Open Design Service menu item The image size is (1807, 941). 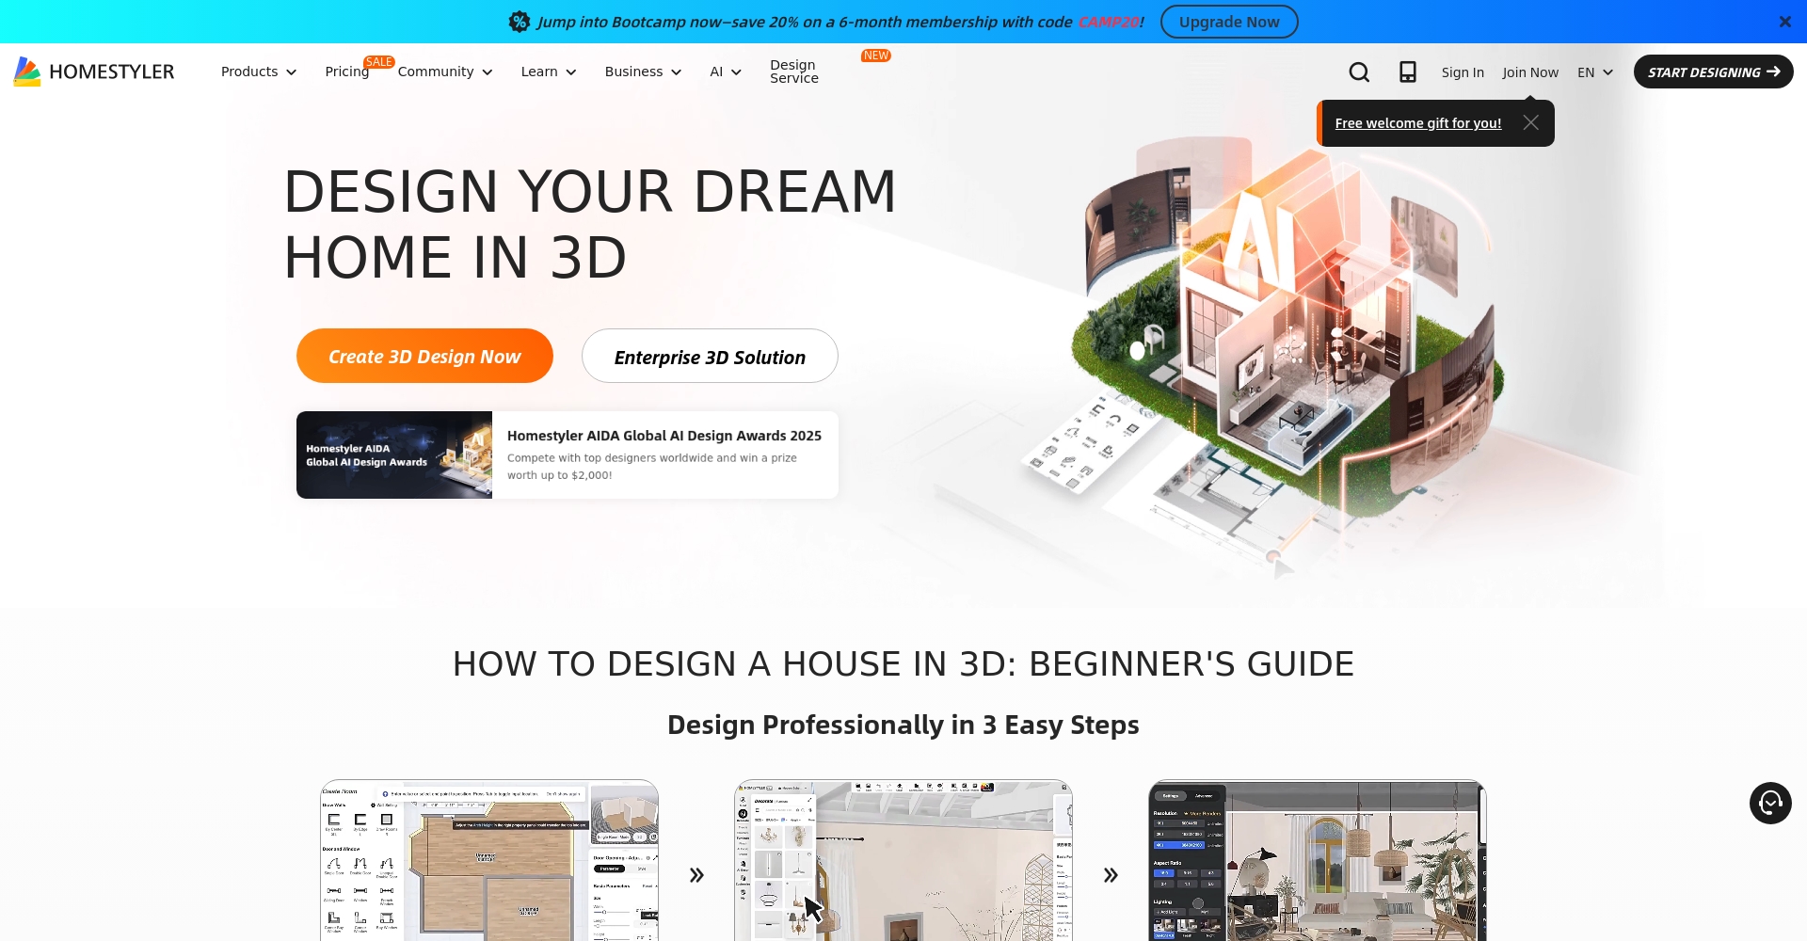(x=794, y=72)
